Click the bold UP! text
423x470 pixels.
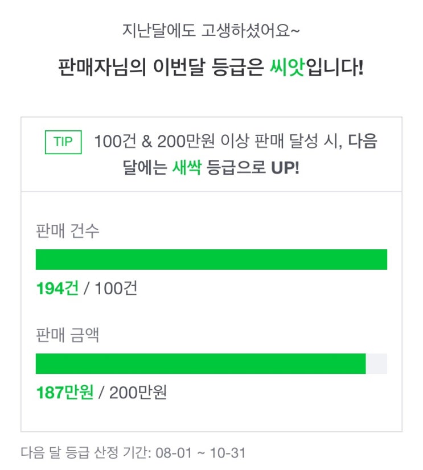(284, 168)
